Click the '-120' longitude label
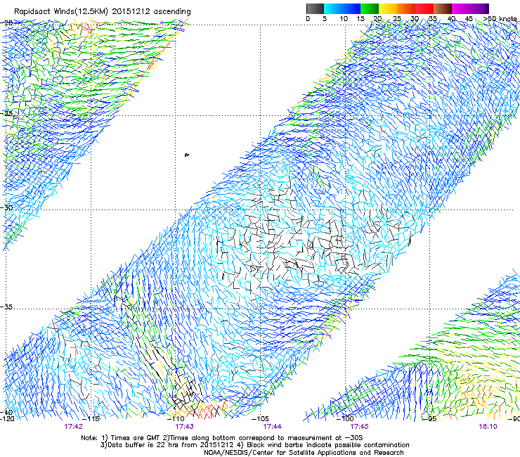 click(7, 419)
